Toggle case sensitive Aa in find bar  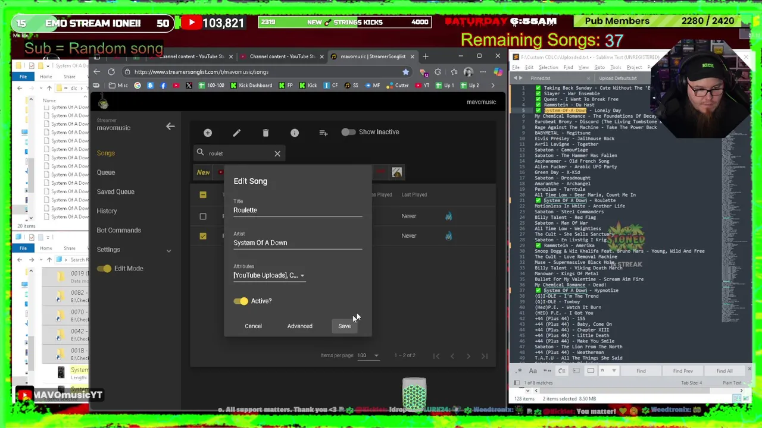[533, 371]
